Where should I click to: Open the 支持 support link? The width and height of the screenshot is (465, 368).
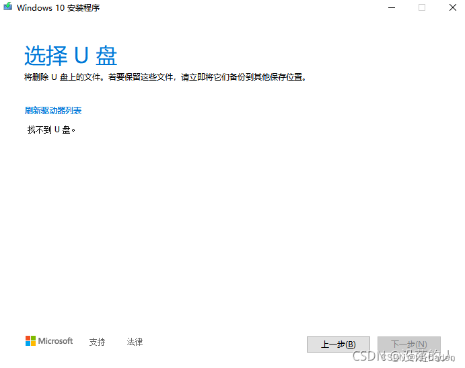(x=97, y=342)
